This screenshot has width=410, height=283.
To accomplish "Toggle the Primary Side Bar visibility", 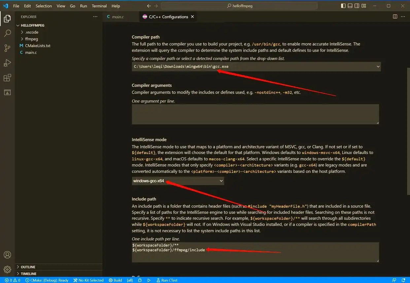I will click(x=343, y=6).
